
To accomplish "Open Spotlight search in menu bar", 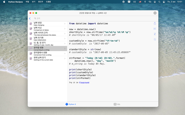I will click(x=159, y=2).
